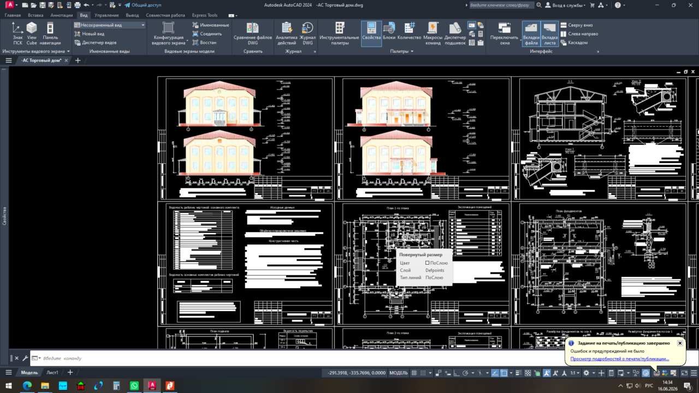Screen dimensions: 699x393
Task: Click the Сверху вниз tile option
Action: [x=576, y=25]
